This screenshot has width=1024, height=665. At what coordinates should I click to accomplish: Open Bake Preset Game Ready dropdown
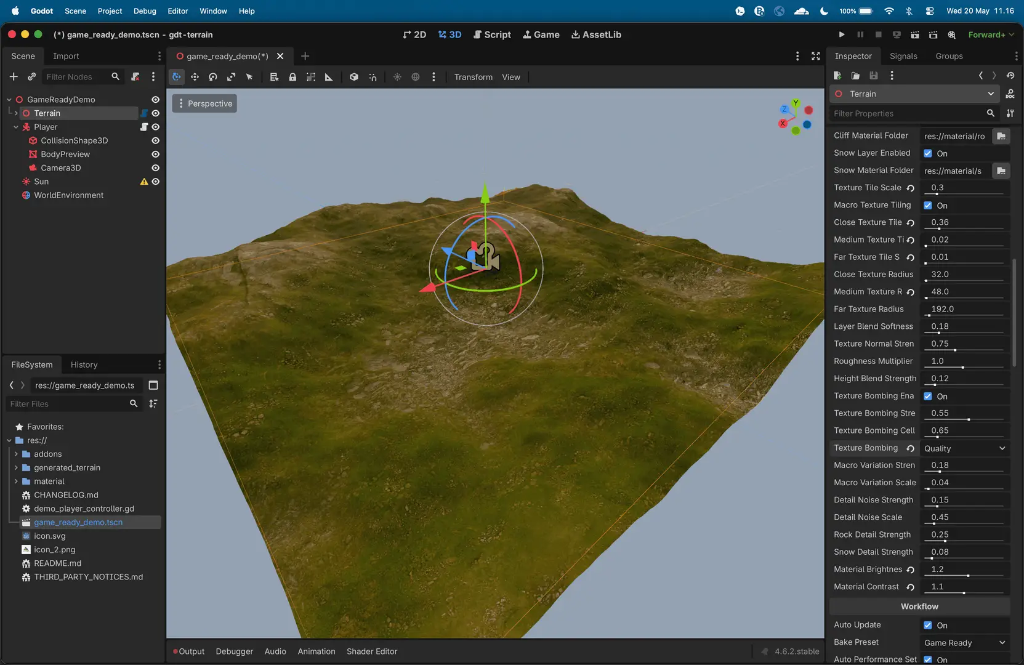965,643
